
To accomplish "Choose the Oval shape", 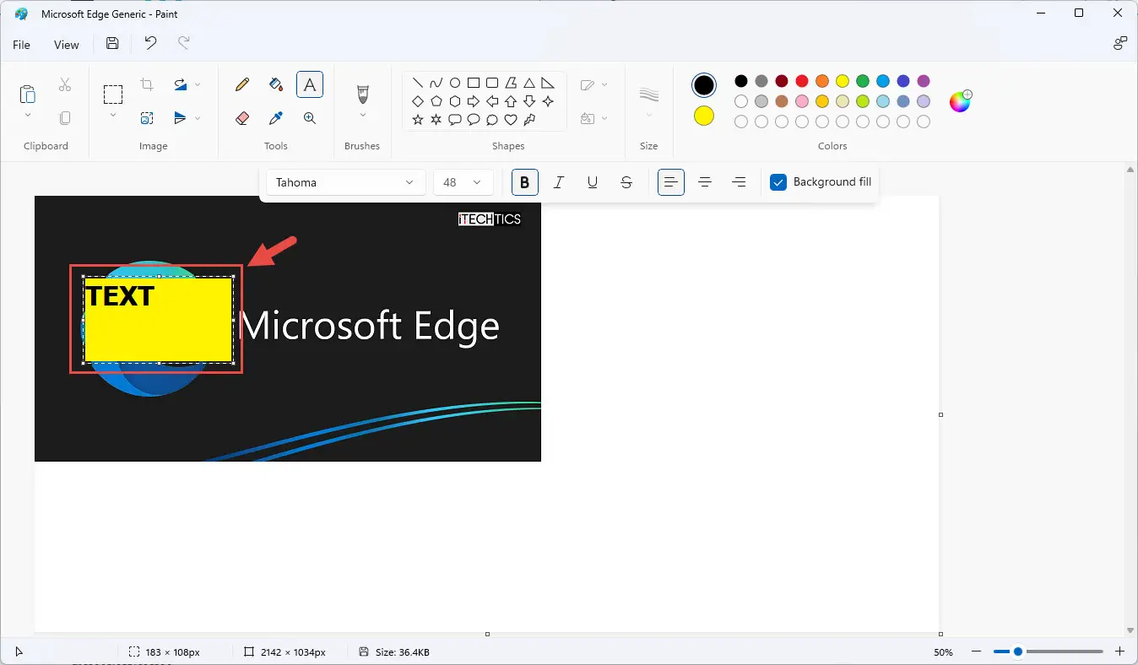I will pos(455,83).
